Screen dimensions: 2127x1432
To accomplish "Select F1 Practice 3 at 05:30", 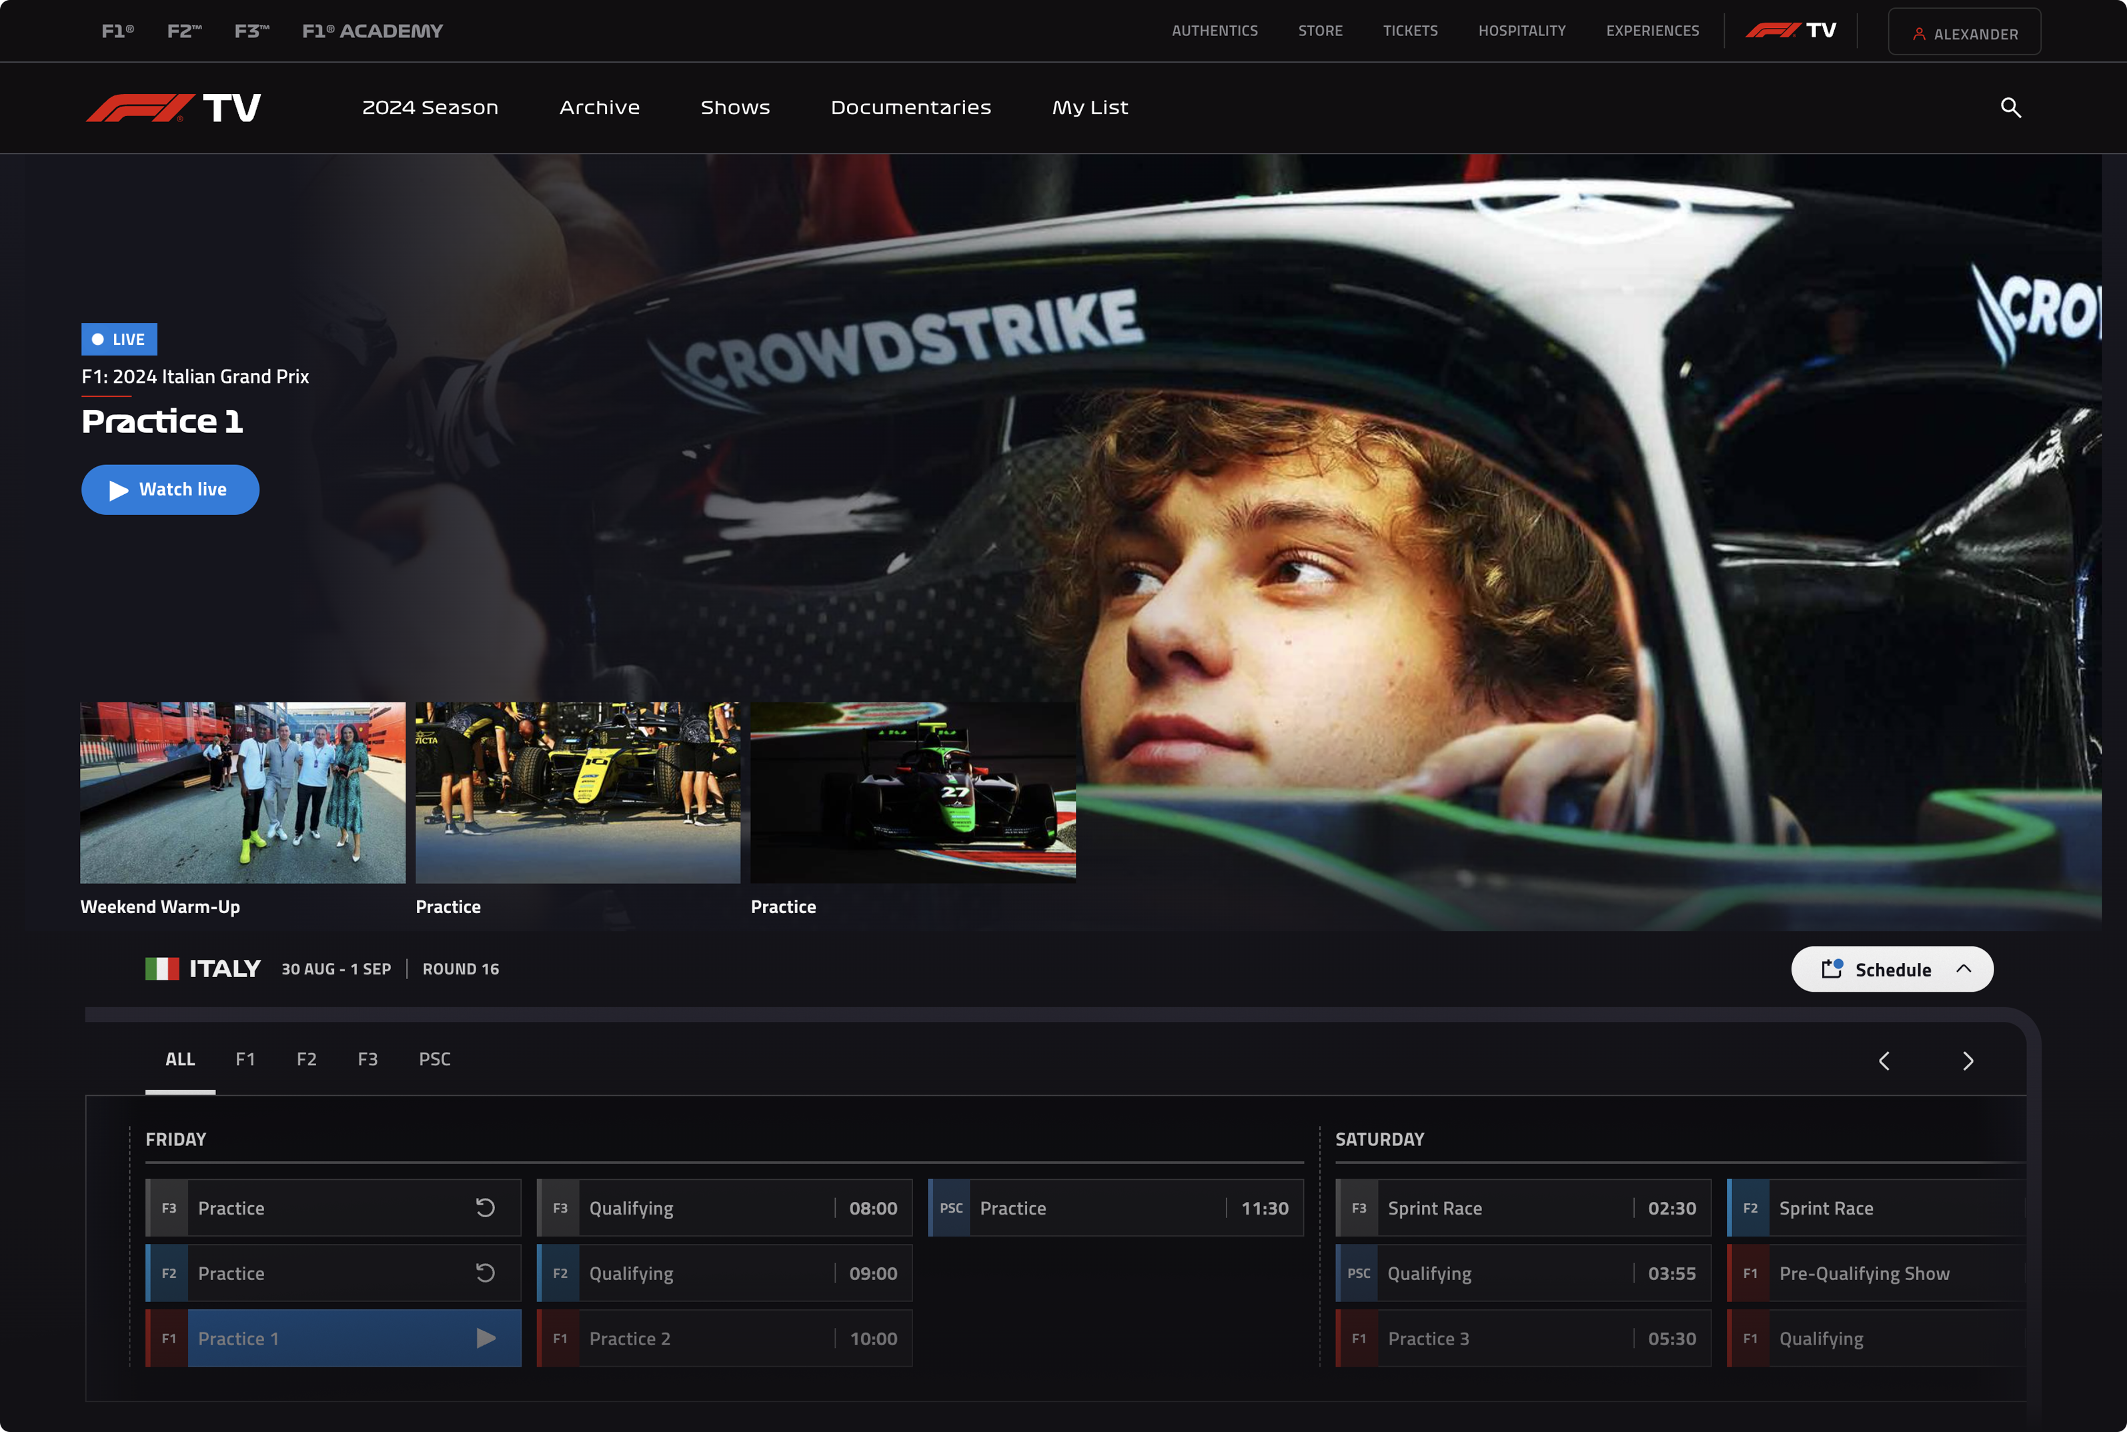I will point(1523,1338).
